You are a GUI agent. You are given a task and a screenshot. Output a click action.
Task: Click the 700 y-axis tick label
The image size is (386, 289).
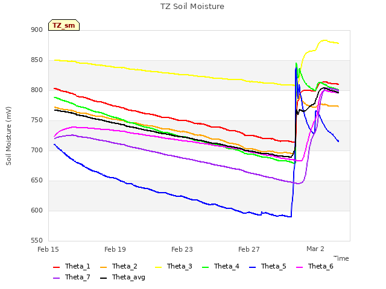point(37,150)
